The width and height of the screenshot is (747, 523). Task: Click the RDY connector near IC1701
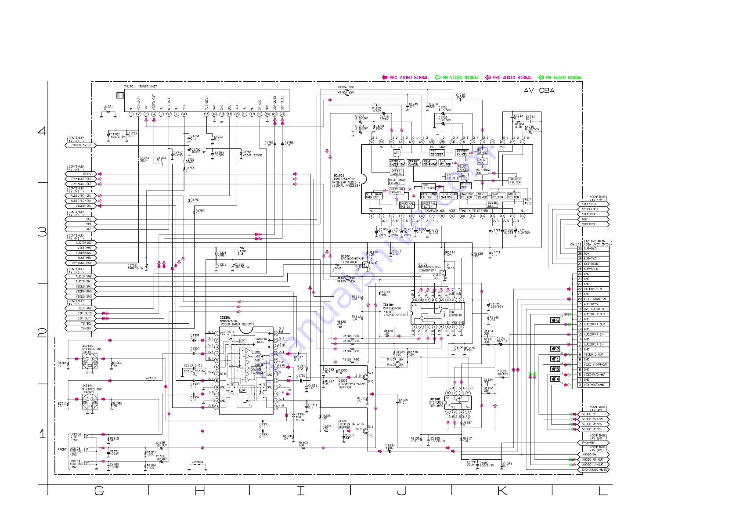click(x=593, y=219)
